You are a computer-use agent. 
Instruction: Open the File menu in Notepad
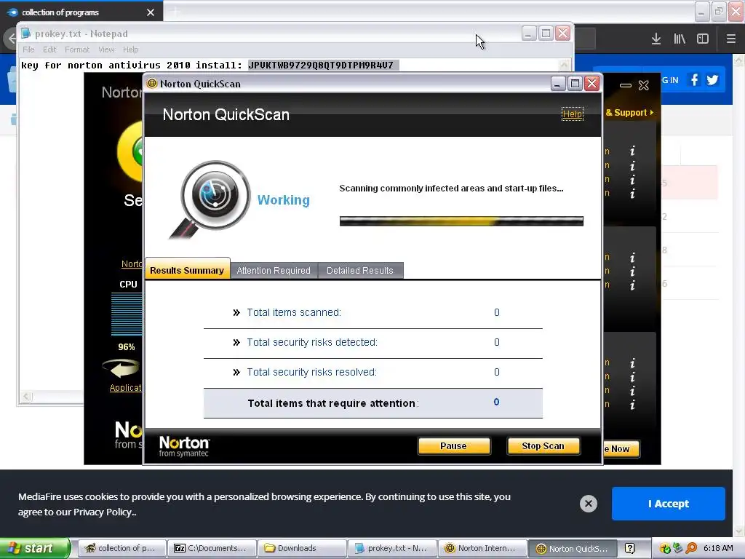click(28, 49)
